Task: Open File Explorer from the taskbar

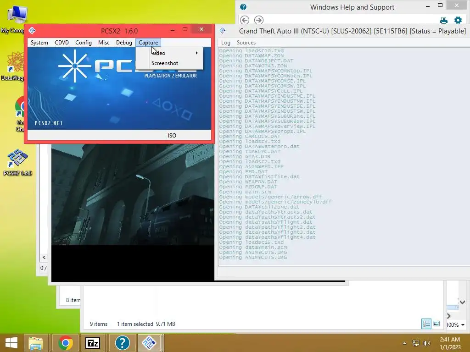Action: click(36, 343)
